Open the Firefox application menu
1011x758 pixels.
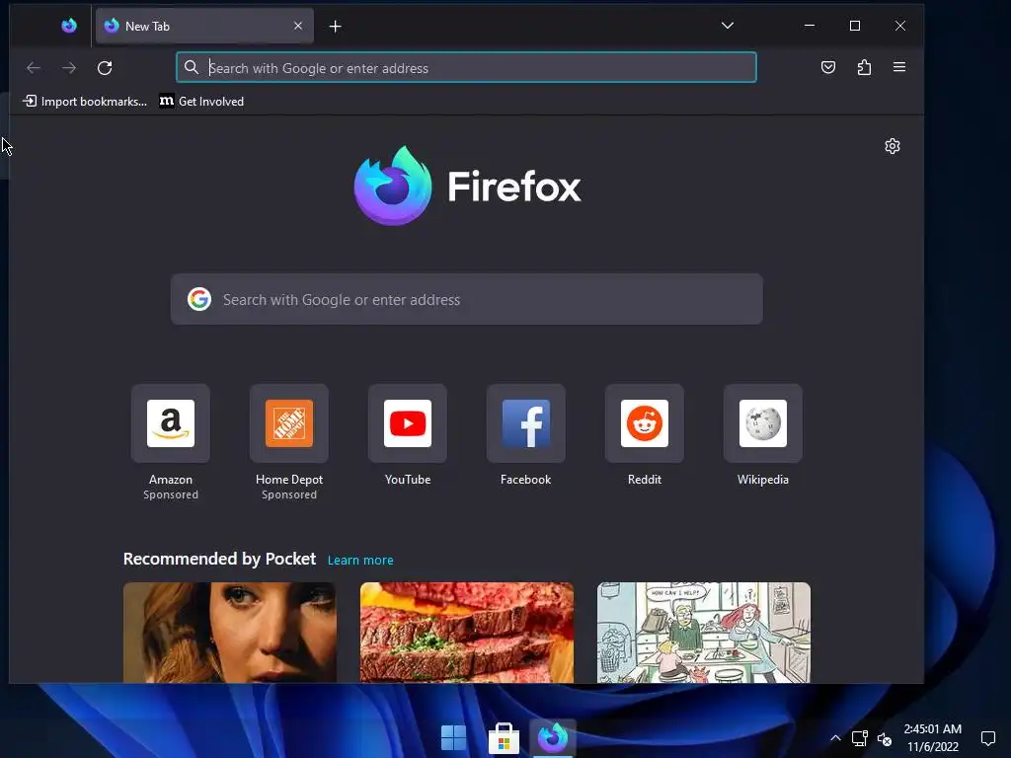[x=899, y=67]
